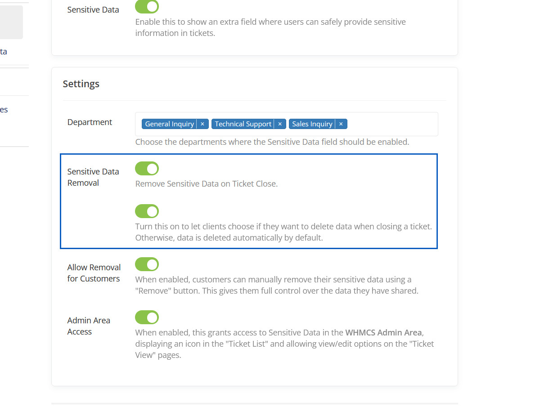Click the Sensitive Data Removal label
The image size is (540, 411).
93,177
